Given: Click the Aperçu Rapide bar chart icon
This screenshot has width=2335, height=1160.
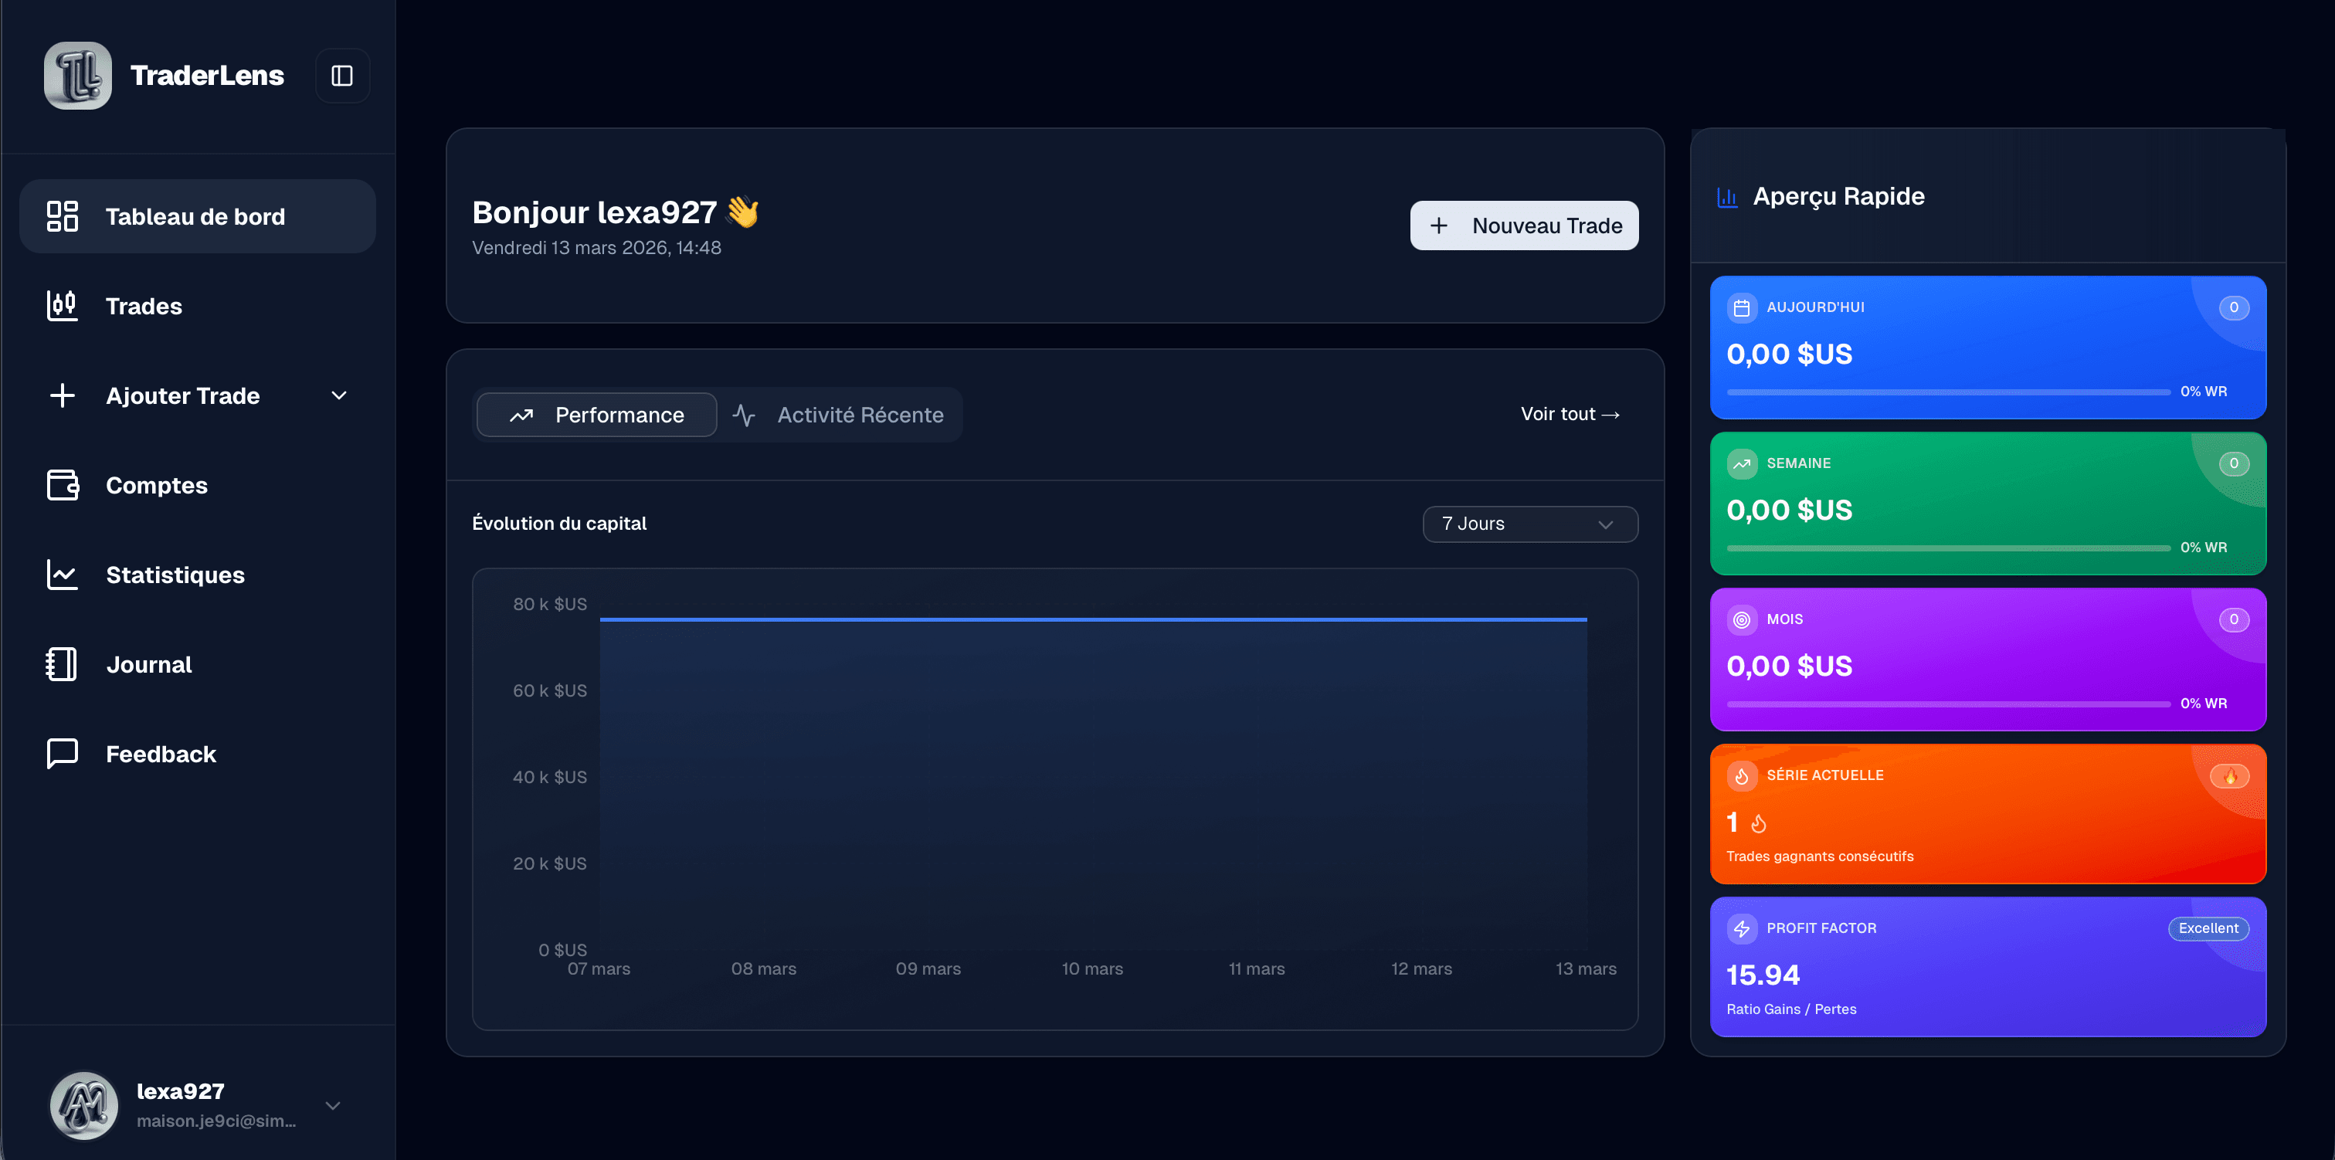Looking at the screenshot, I should (x=1727, y=195).
